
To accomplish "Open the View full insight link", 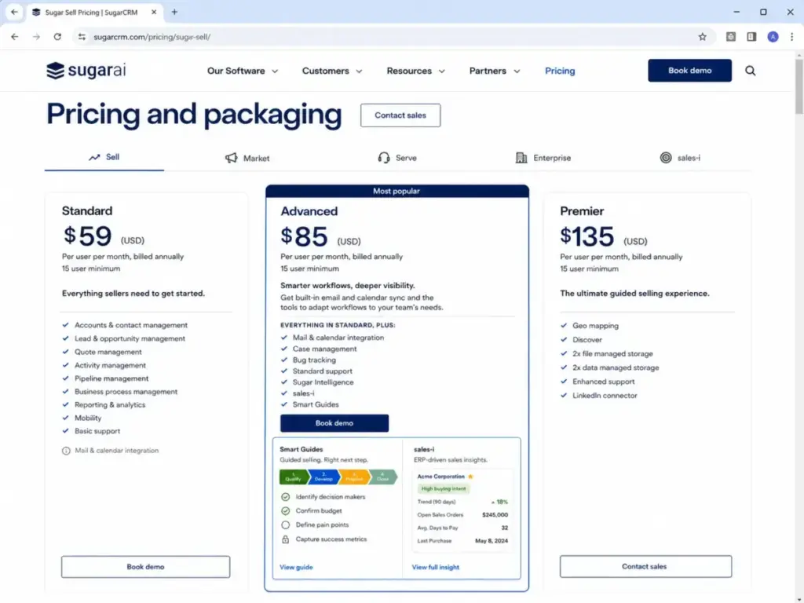I will [435, 567].
